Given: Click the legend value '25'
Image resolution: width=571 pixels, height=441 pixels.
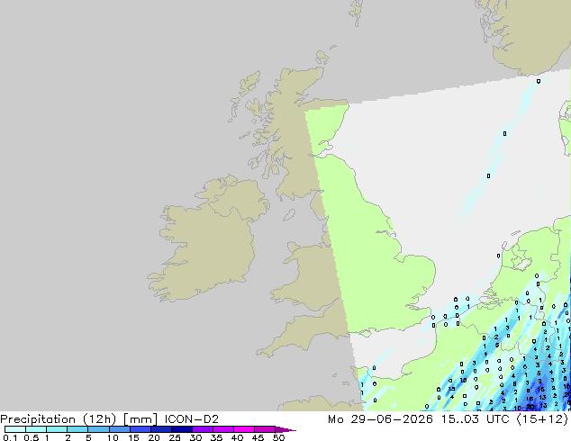Looking at the screenshot, I should tap(175, 437).
